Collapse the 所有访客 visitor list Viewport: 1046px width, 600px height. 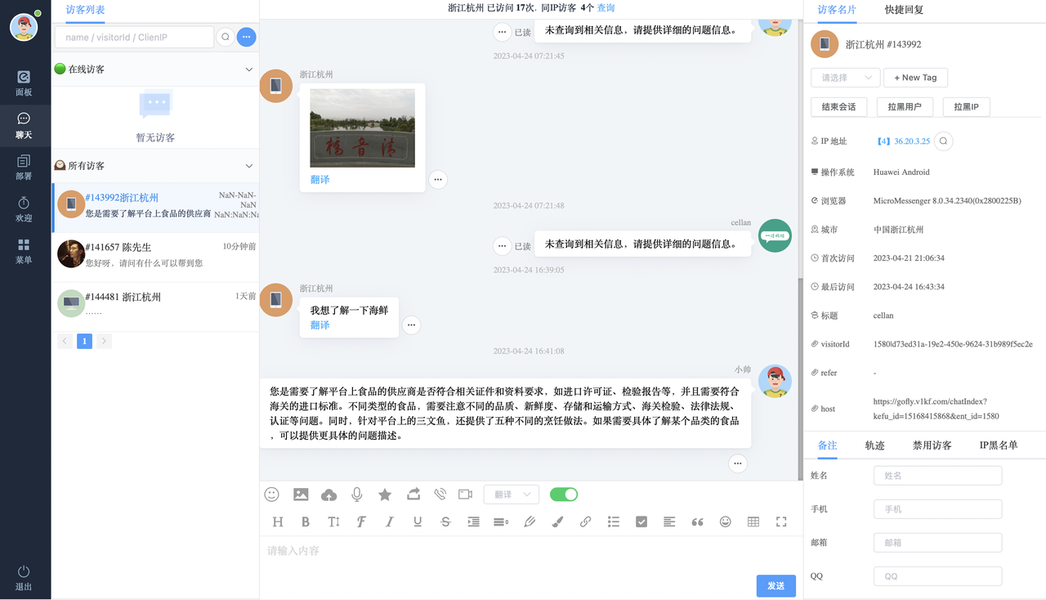pos(248,165)
